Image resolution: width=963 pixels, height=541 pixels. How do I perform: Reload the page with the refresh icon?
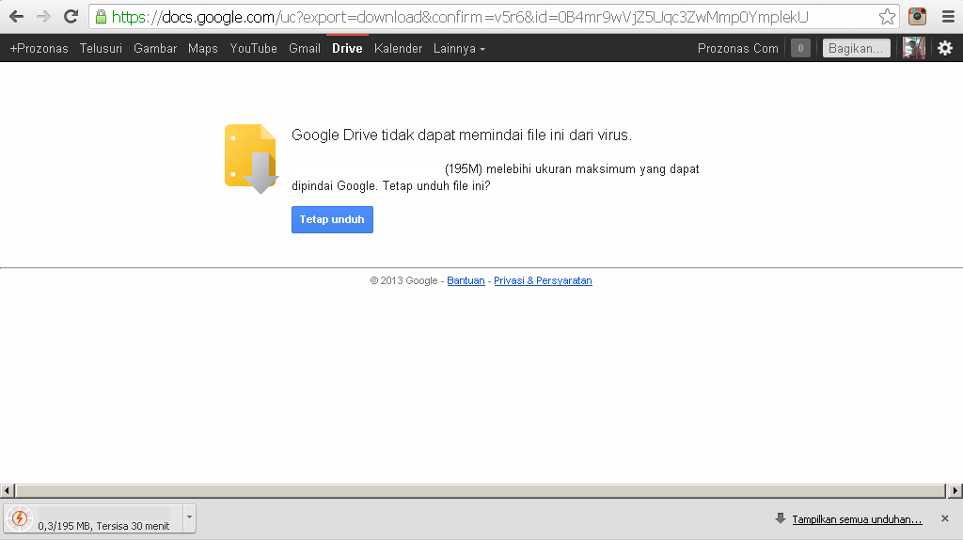(x=71, y=17)
